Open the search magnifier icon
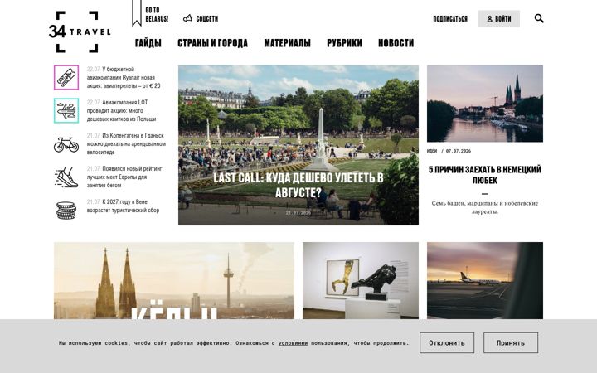The width and height of the screenshot is (597, 373). [x=539, y=18]
